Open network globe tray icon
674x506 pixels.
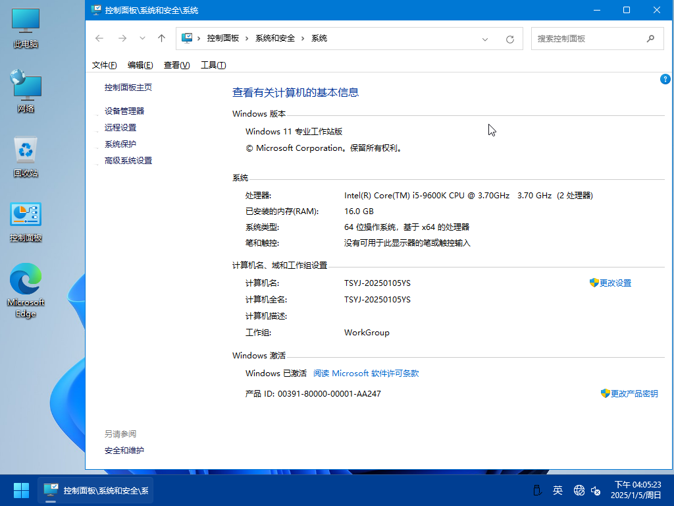[x=579, y=490]
